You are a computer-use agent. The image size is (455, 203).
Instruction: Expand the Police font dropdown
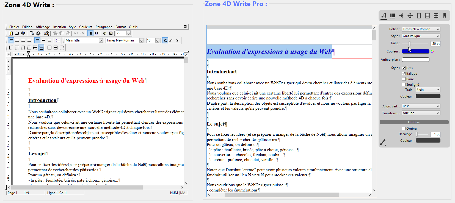click(421, 29)
